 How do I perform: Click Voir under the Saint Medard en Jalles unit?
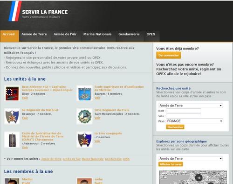pyautogui.click(x=97, y=118)
